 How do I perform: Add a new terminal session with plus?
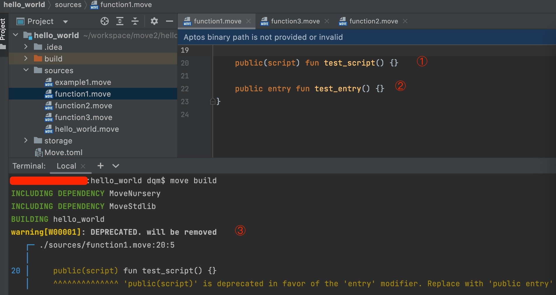click(x=101, y=166)
